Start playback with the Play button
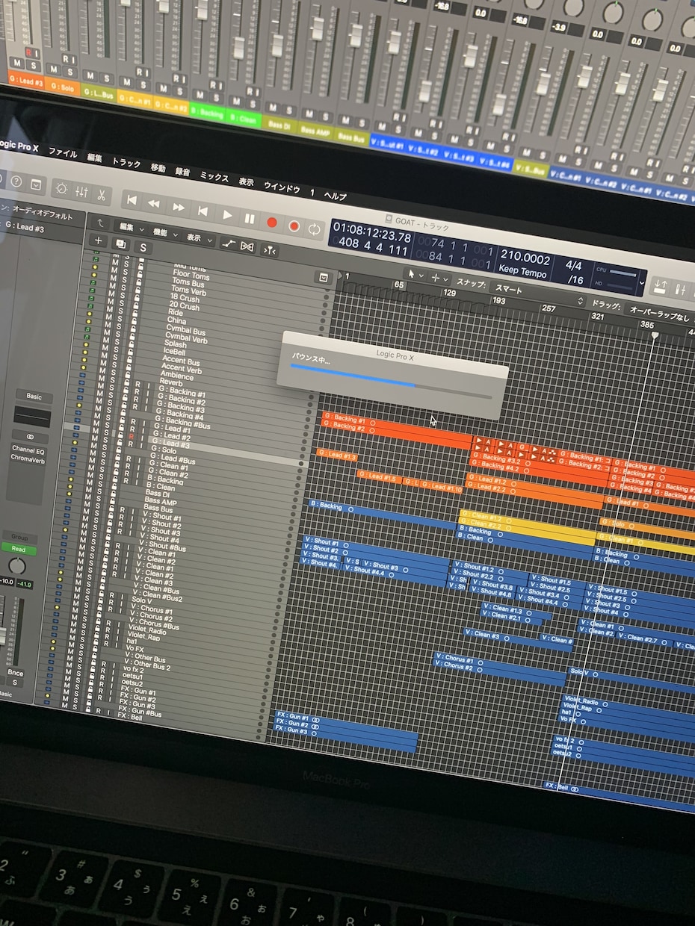The height and width of the screenshot is (926, 695). tap(227, 215)
